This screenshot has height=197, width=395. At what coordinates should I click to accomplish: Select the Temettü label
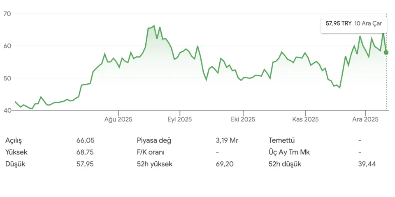pos(282,140)
